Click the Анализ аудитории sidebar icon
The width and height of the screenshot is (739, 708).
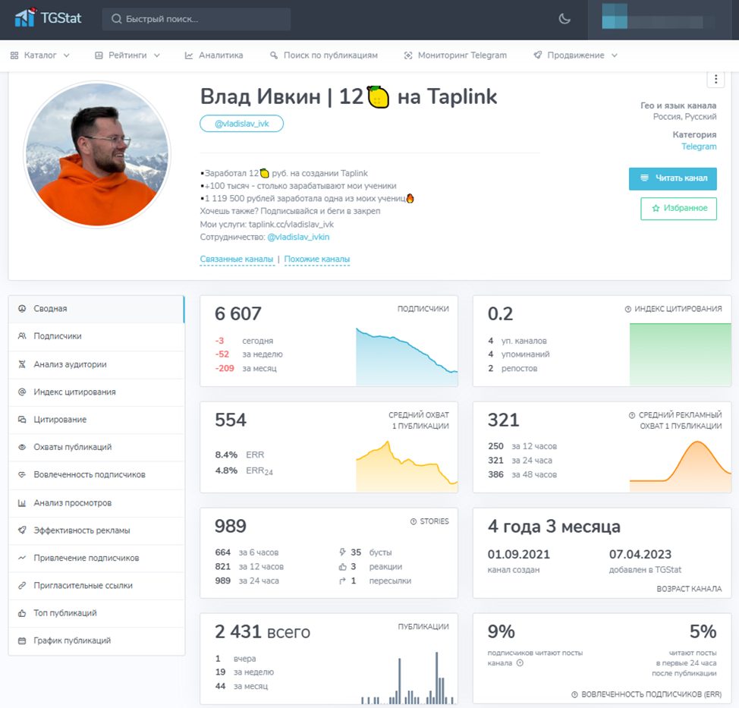22,364
